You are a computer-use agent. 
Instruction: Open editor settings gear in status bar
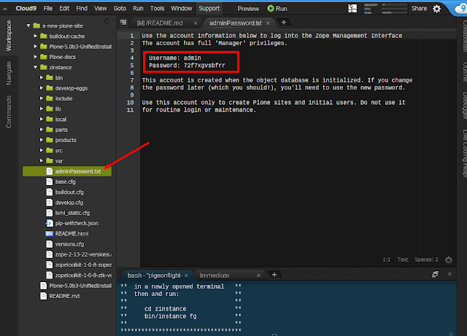tap(449, 259)
